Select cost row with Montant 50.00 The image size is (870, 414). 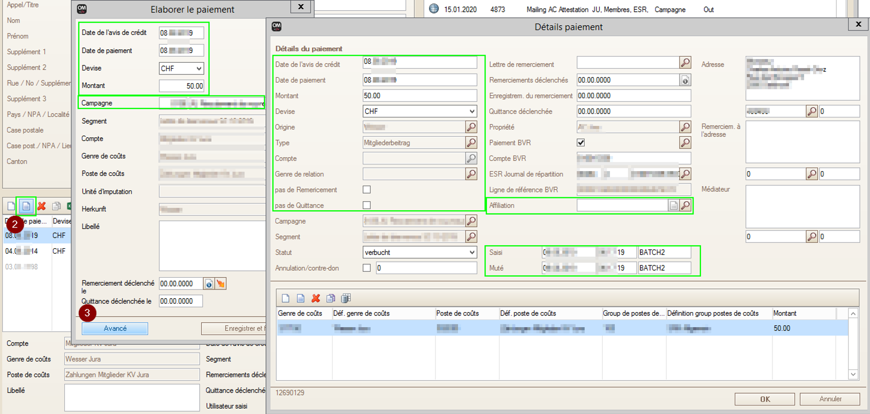point(562,328)
